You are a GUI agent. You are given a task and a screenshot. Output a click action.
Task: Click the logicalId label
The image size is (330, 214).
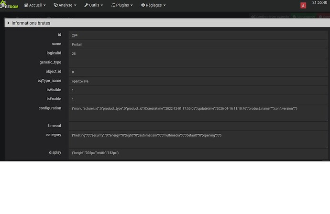pos(54,53)
